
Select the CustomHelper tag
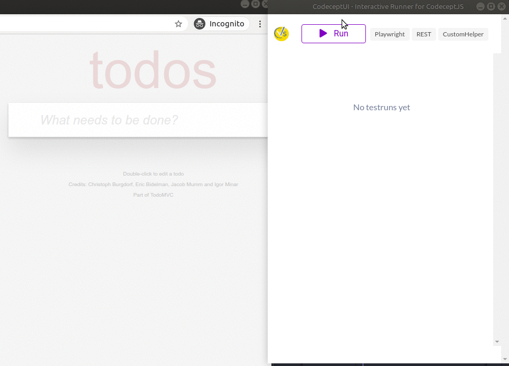[x=463, y=34]
